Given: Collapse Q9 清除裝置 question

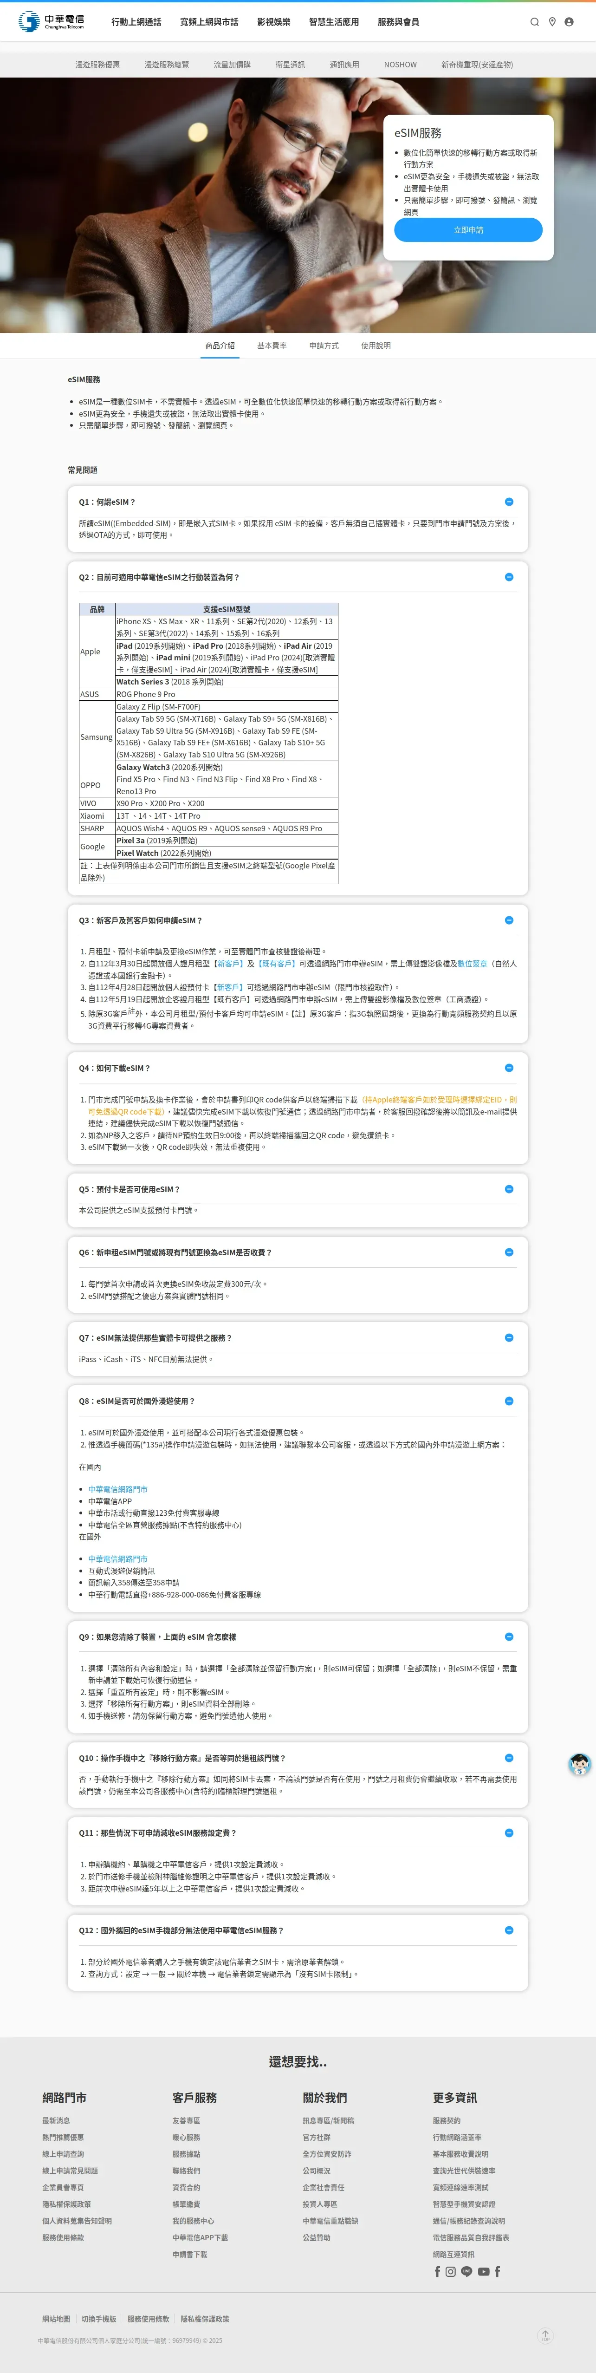Looking at the screenshot, I should [x=508, y=1637].
